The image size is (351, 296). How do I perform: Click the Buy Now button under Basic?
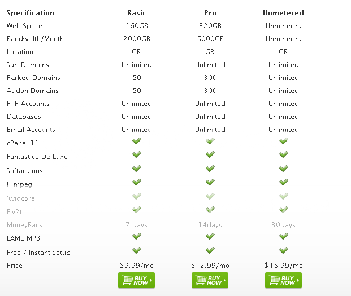(136, 280)
